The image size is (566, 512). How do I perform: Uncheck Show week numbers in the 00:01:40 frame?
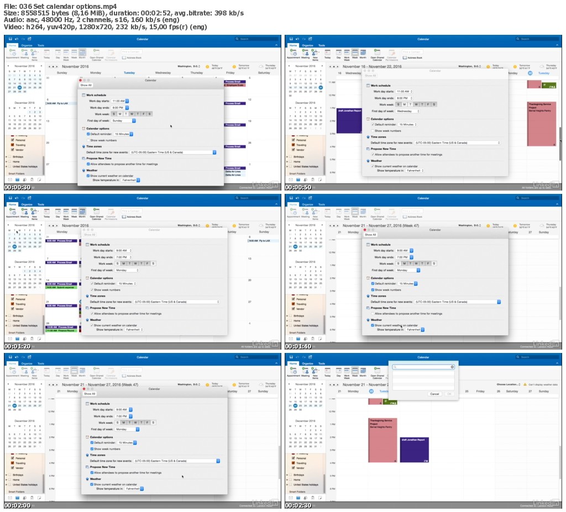[x=373, y=290]
